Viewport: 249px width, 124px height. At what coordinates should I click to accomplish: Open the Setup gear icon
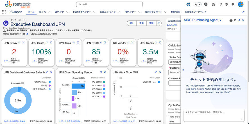pyautogui.click(x=227, y=4)
